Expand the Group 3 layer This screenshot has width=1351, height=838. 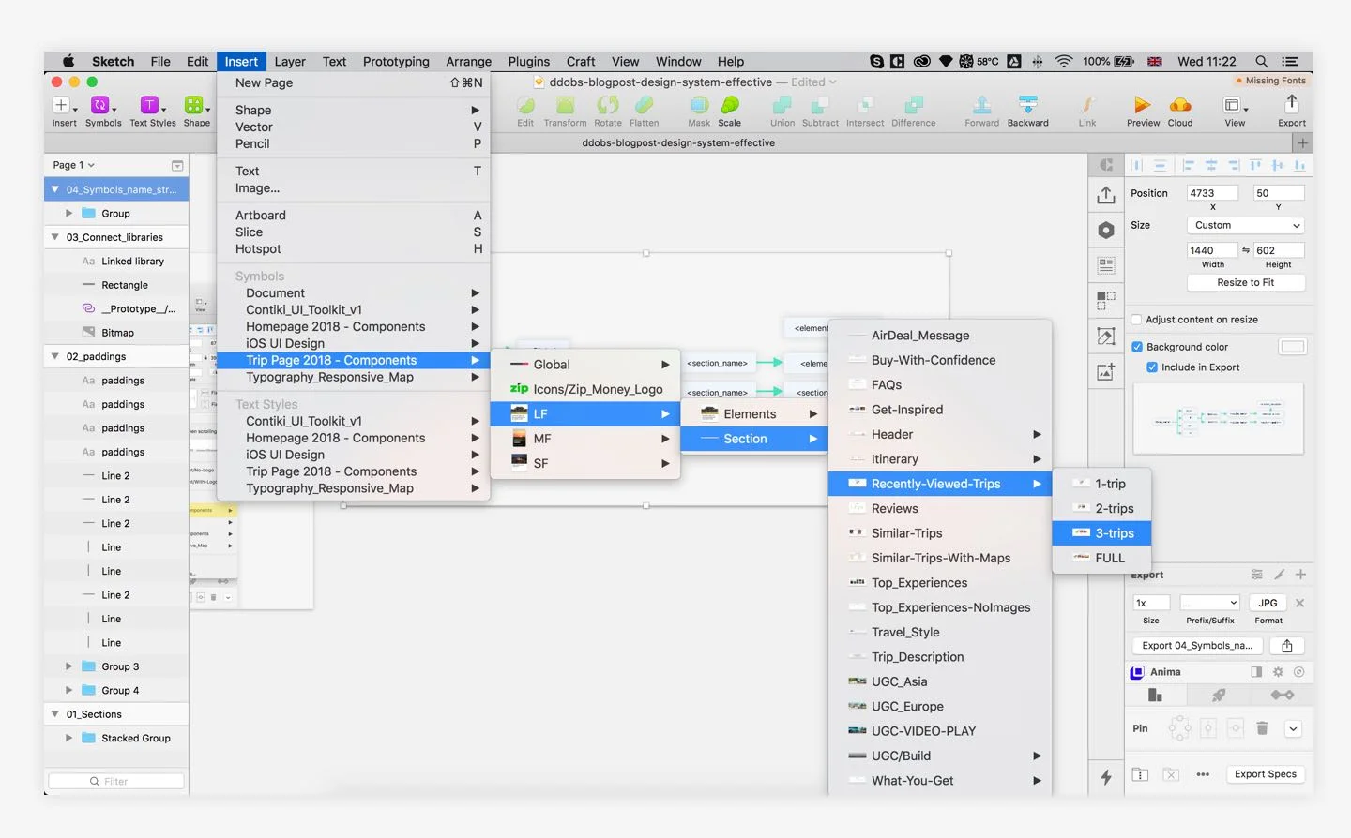pyautogui.click(x=68, y=666)
